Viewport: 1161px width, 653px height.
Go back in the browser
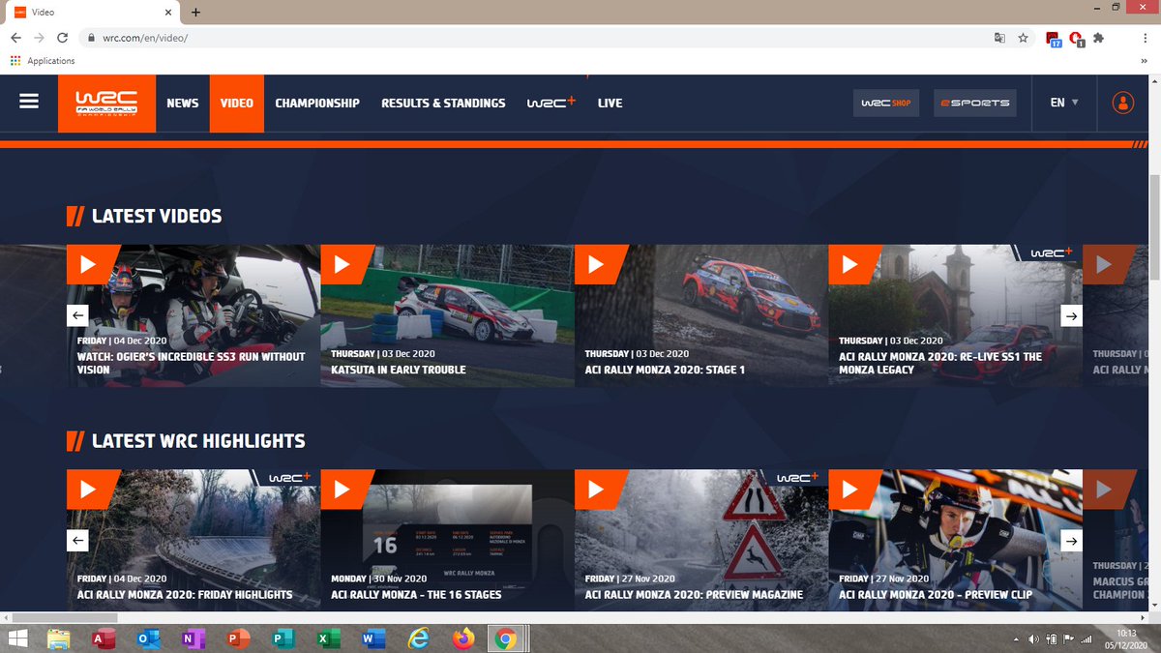15,38
